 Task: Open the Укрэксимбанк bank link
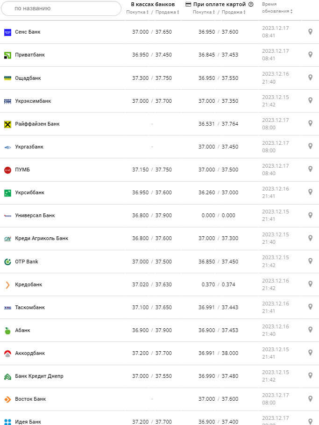pos(33,101)
